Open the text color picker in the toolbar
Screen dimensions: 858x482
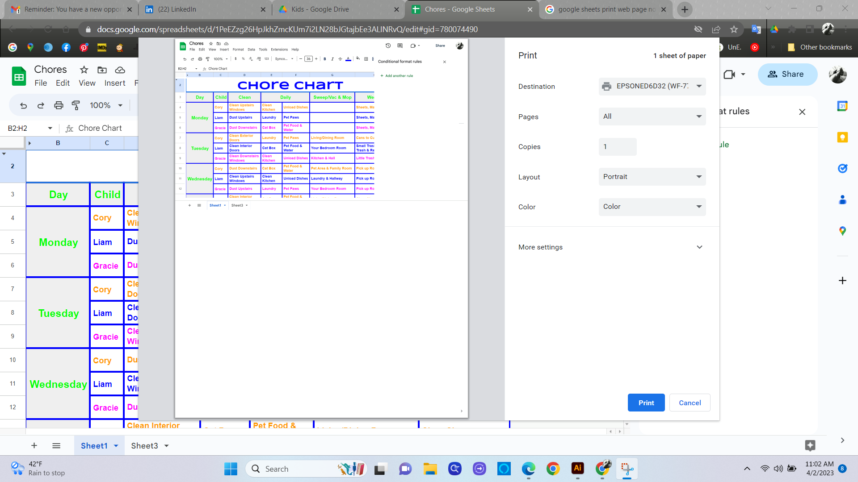(x=349, y=58)
